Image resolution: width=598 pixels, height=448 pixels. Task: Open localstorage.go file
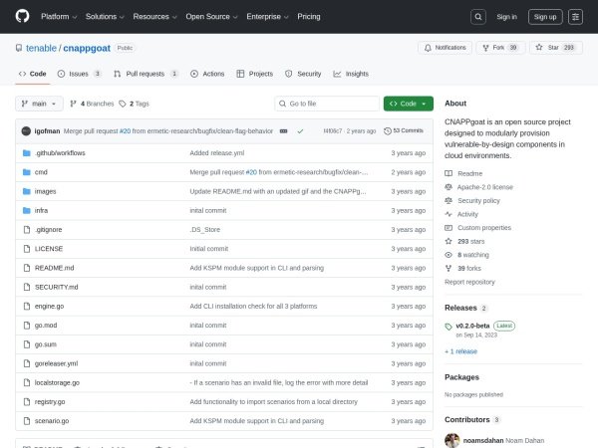click(x=57, y=382)
